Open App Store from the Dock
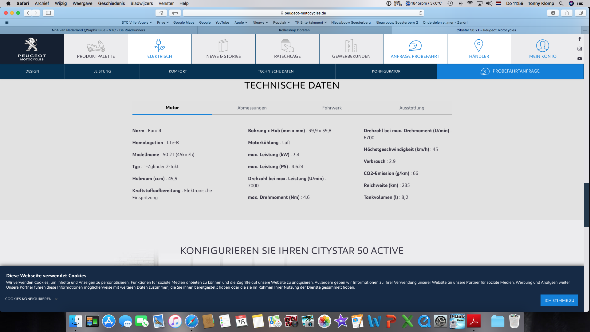The width and height of the screenshot is (590, 332). [x=109, y=322]
